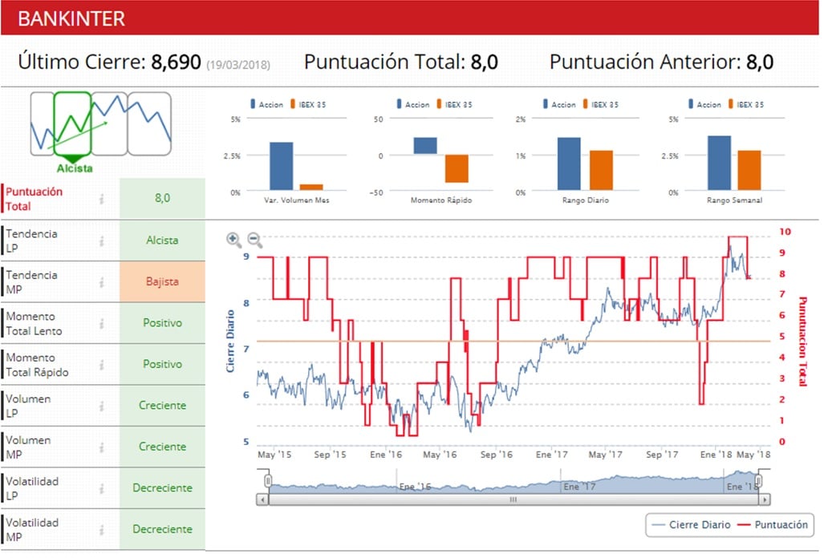This screenshot has height=558, width=828.
Task: Click the BANKINTER title in red header
Action: pos(71,19)
